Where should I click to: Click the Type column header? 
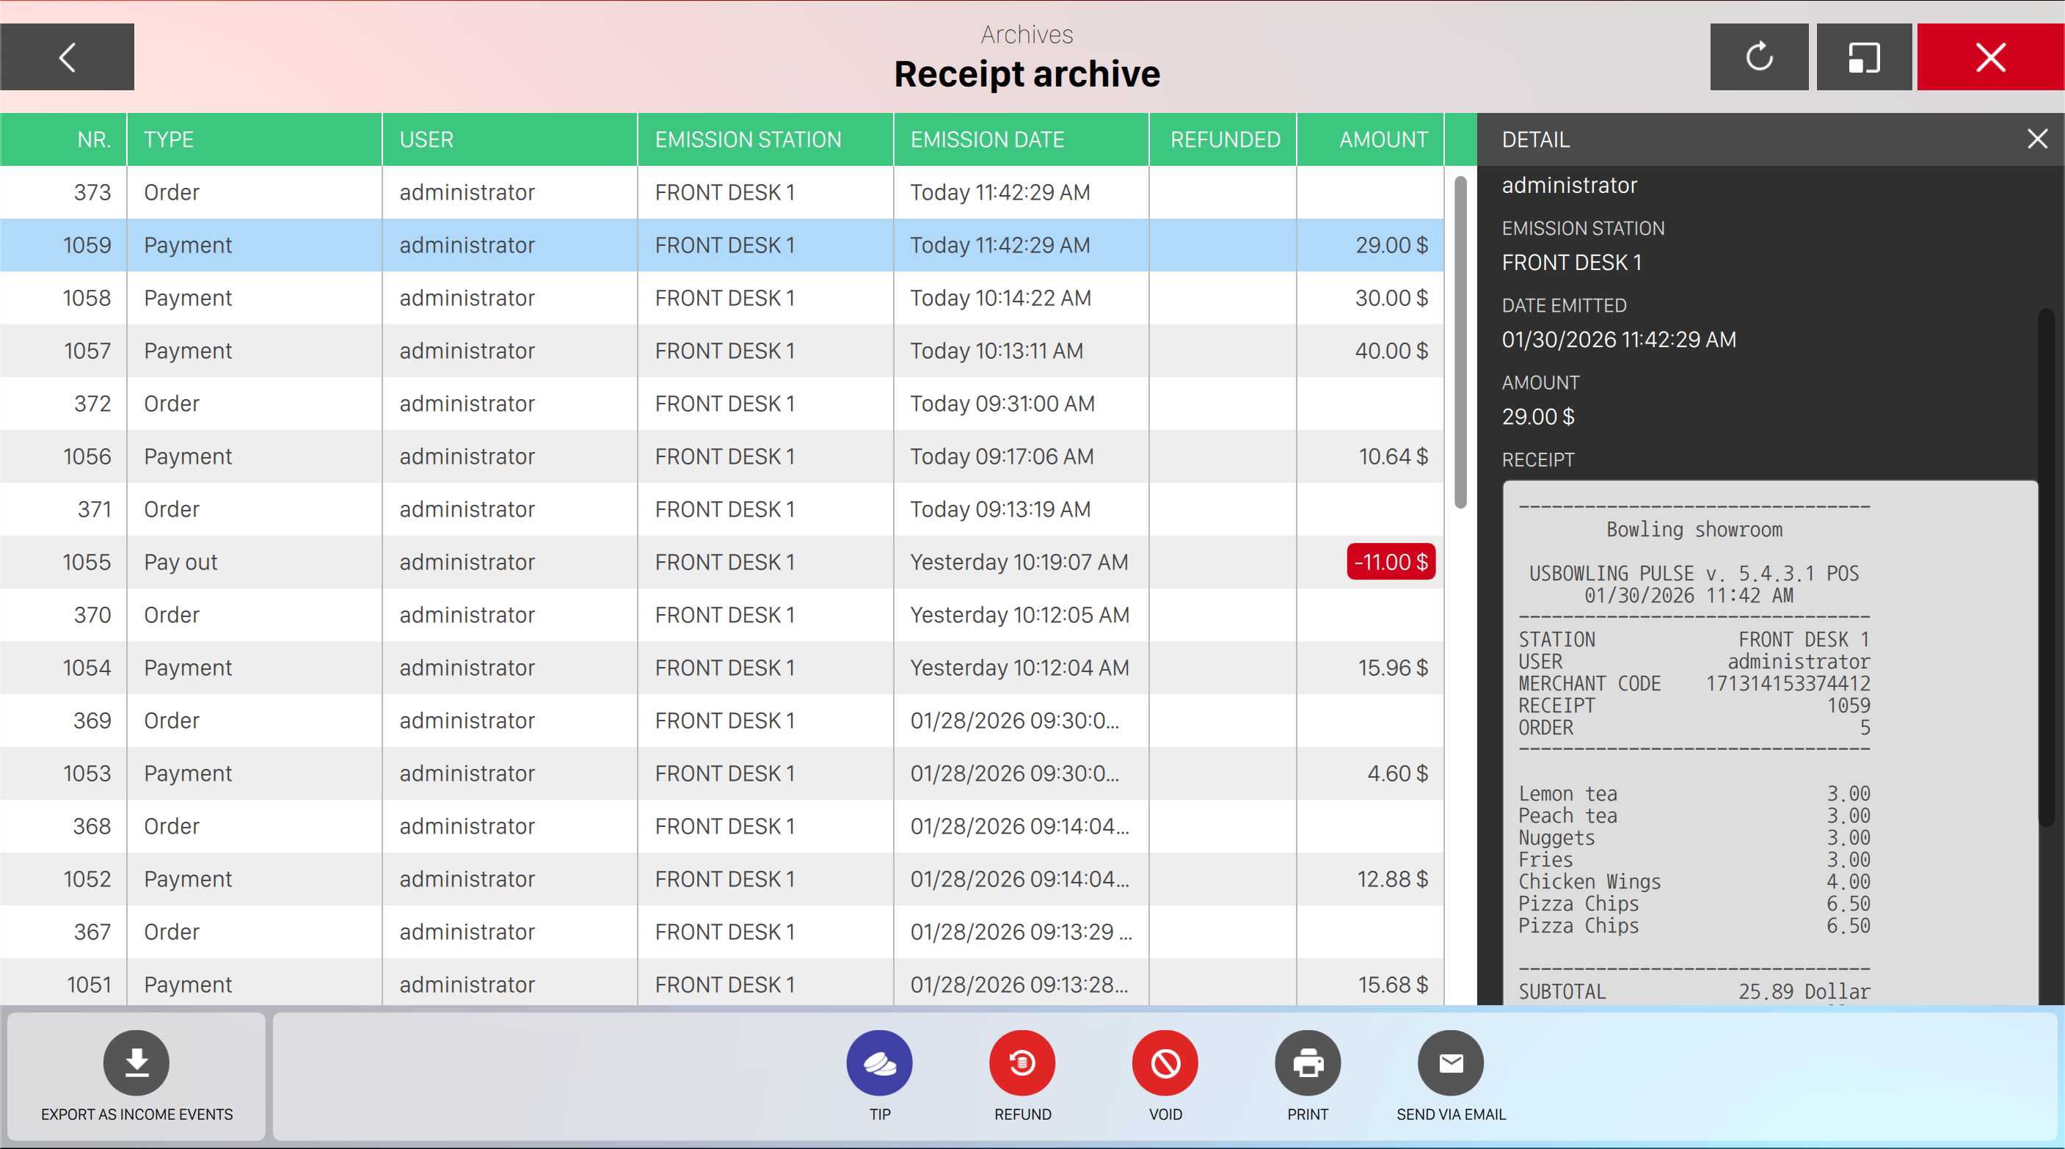(x=168, y=139)
